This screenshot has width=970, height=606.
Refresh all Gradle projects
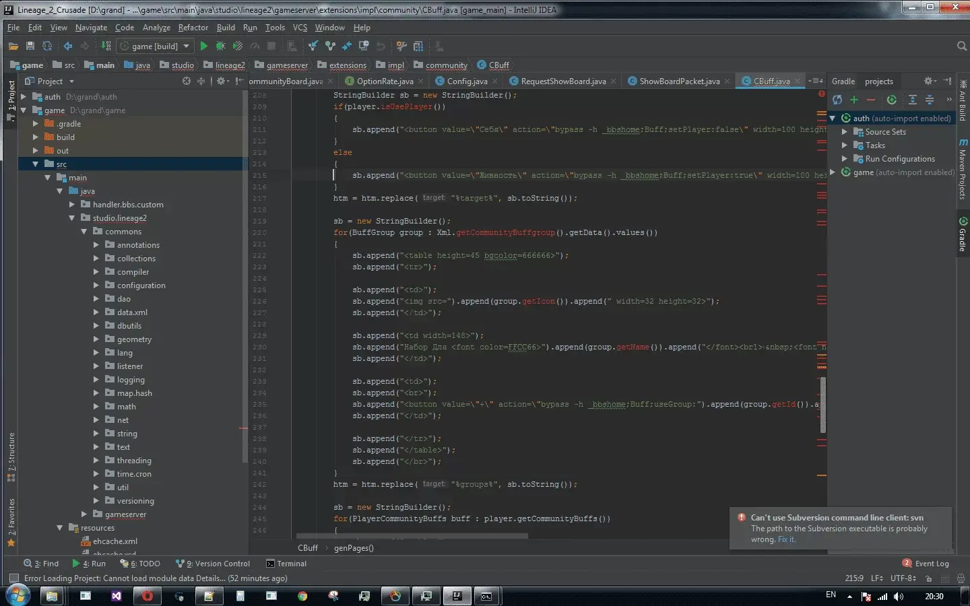(837, 100)
